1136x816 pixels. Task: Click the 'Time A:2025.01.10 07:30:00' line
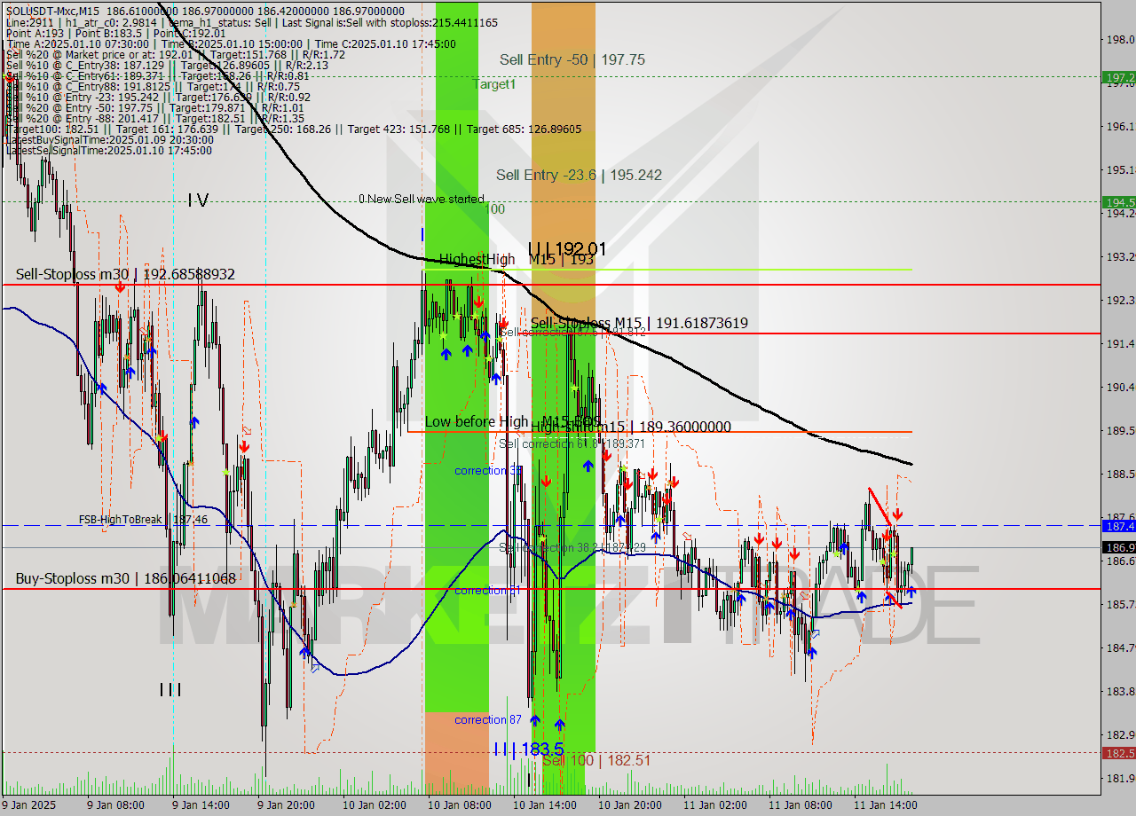tap(231, 43)
